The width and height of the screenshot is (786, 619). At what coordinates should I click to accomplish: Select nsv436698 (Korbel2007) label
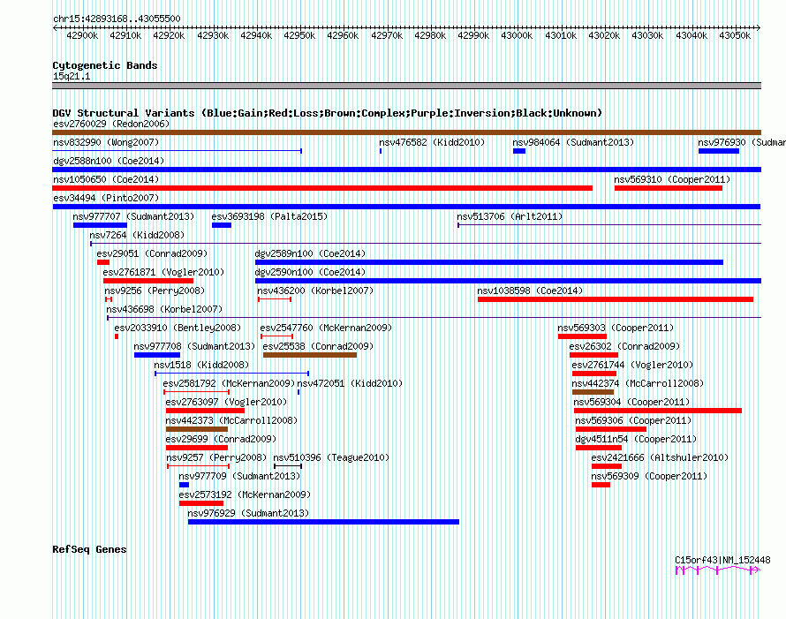click(x=164, y=309)
